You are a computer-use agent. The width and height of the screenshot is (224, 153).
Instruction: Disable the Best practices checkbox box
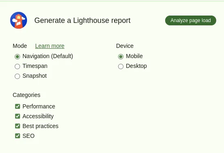(18, 126)
